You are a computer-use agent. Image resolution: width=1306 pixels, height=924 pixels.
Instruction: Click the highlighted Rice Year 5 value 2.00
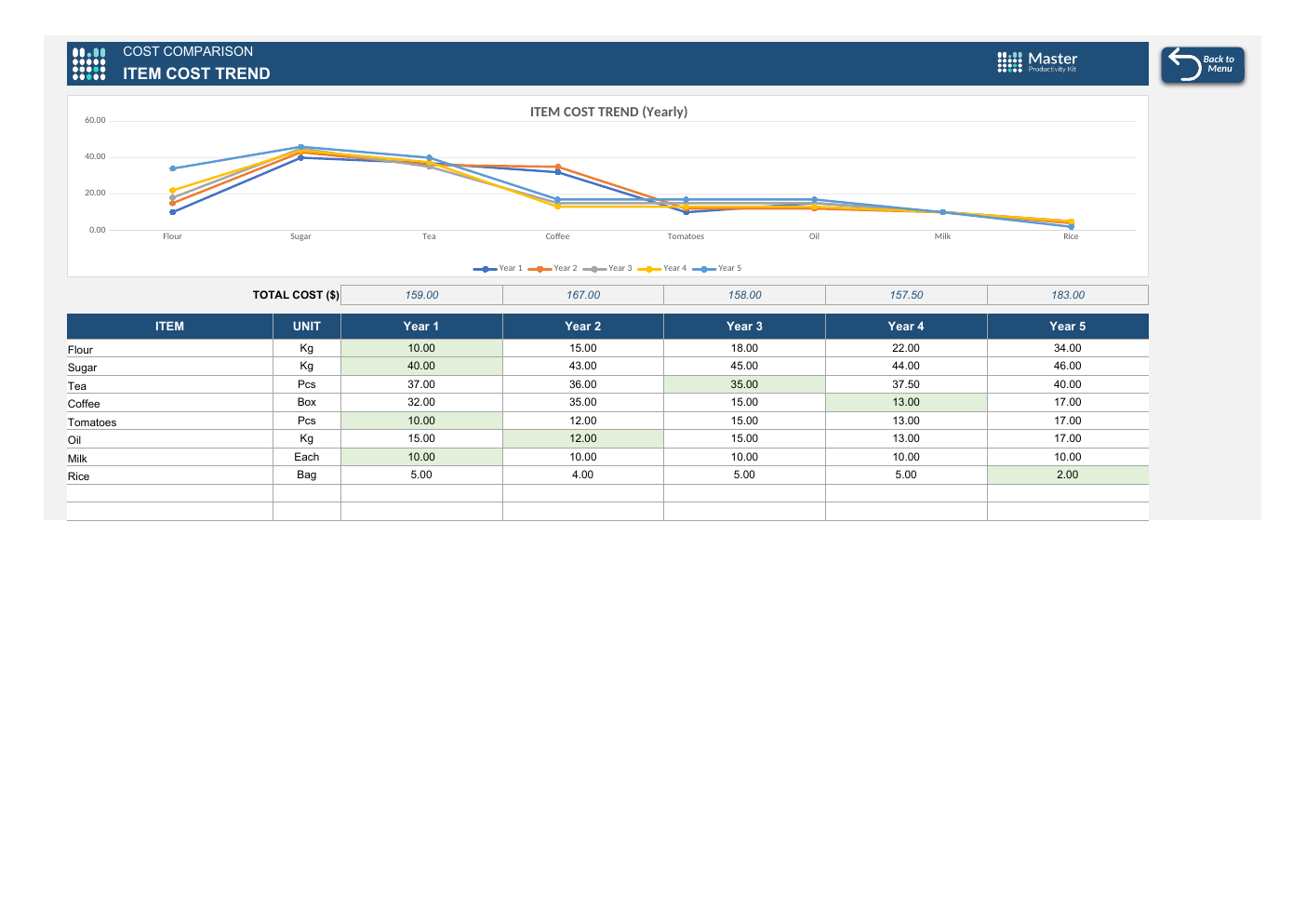pos(1068,475)
